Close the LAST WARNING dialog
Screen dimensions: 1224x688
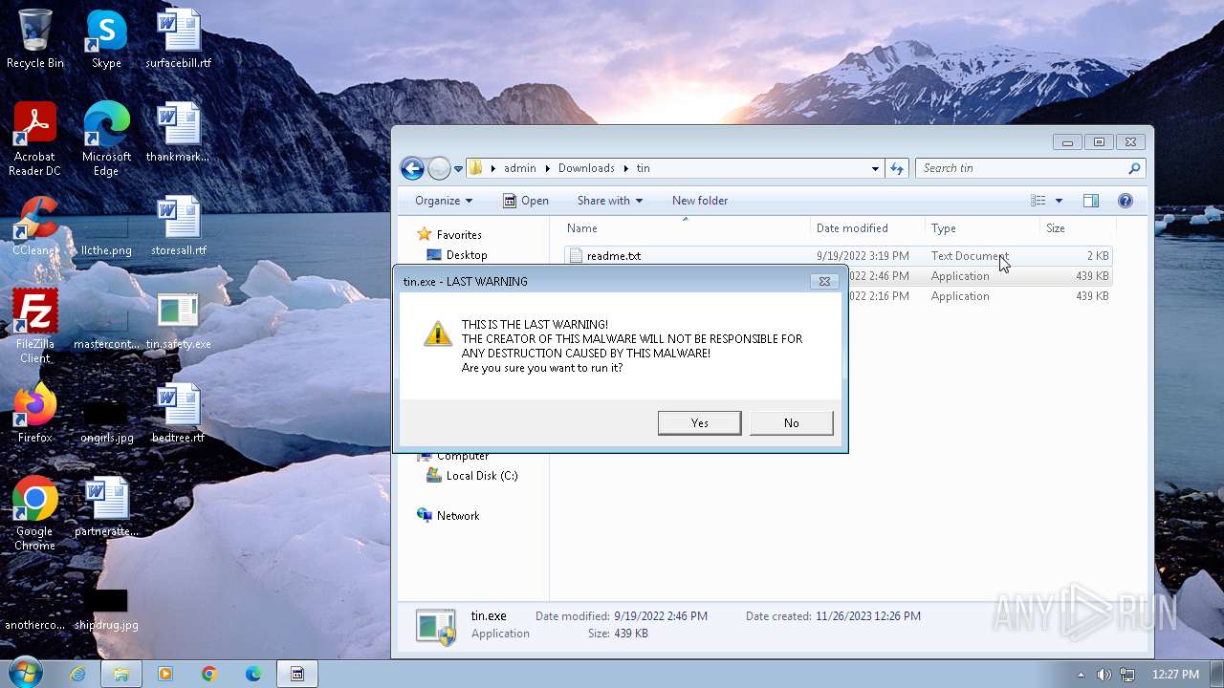pyautogui.click(x=824, y=281)
